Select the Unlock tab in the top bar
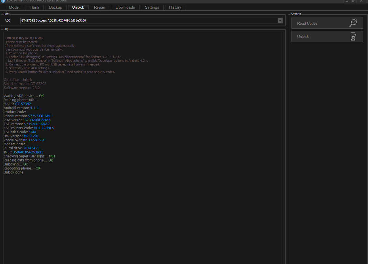368x264 pixels. (78, 7)
